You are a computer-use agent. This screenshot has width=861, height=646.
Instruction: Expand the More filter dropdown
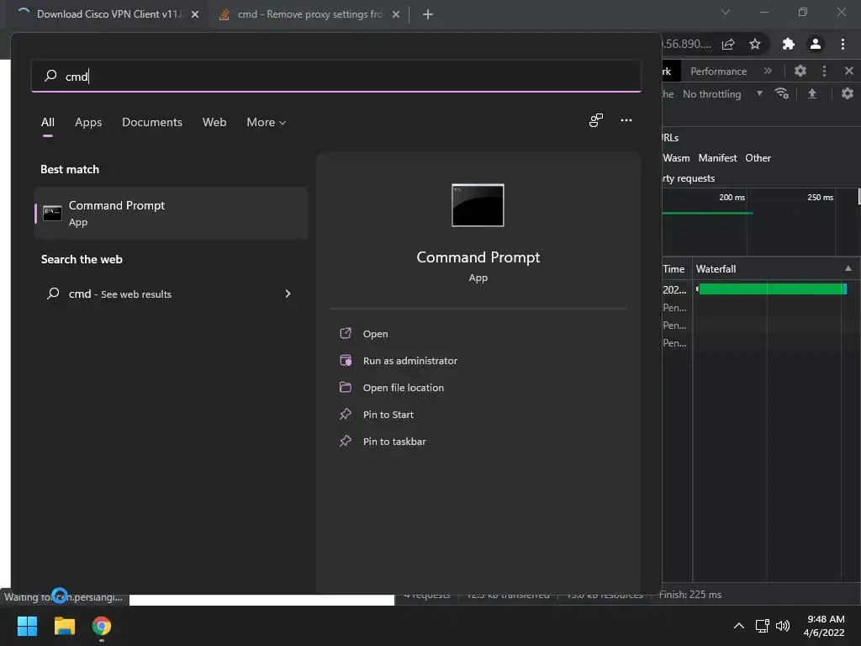[x=267, y=122]
